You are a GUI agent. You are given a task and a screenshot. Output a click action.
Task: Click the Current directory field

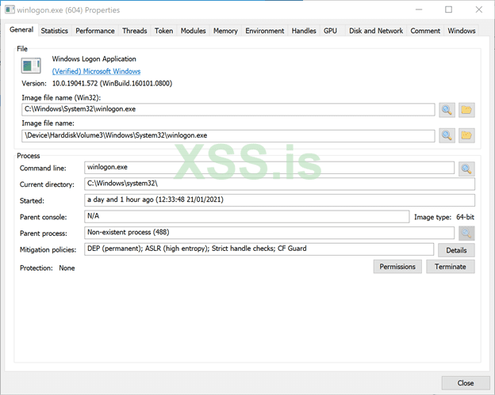(x=279, y=184)
